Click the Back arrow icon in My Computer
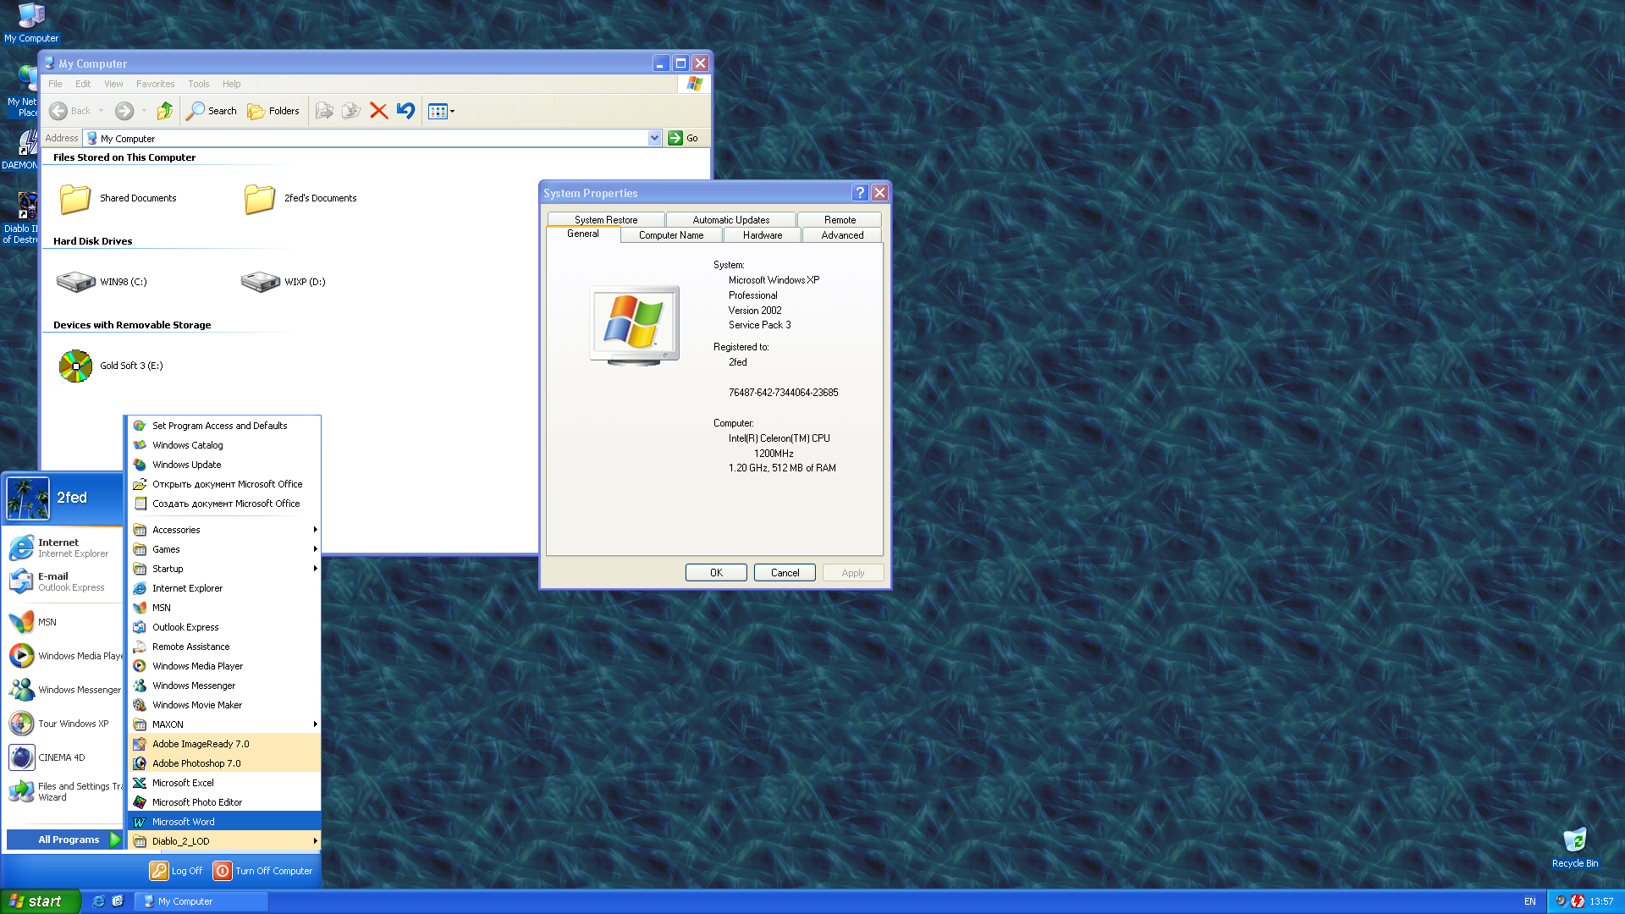Viewport: 1625px width, 914px height. (x=58, y=111)
